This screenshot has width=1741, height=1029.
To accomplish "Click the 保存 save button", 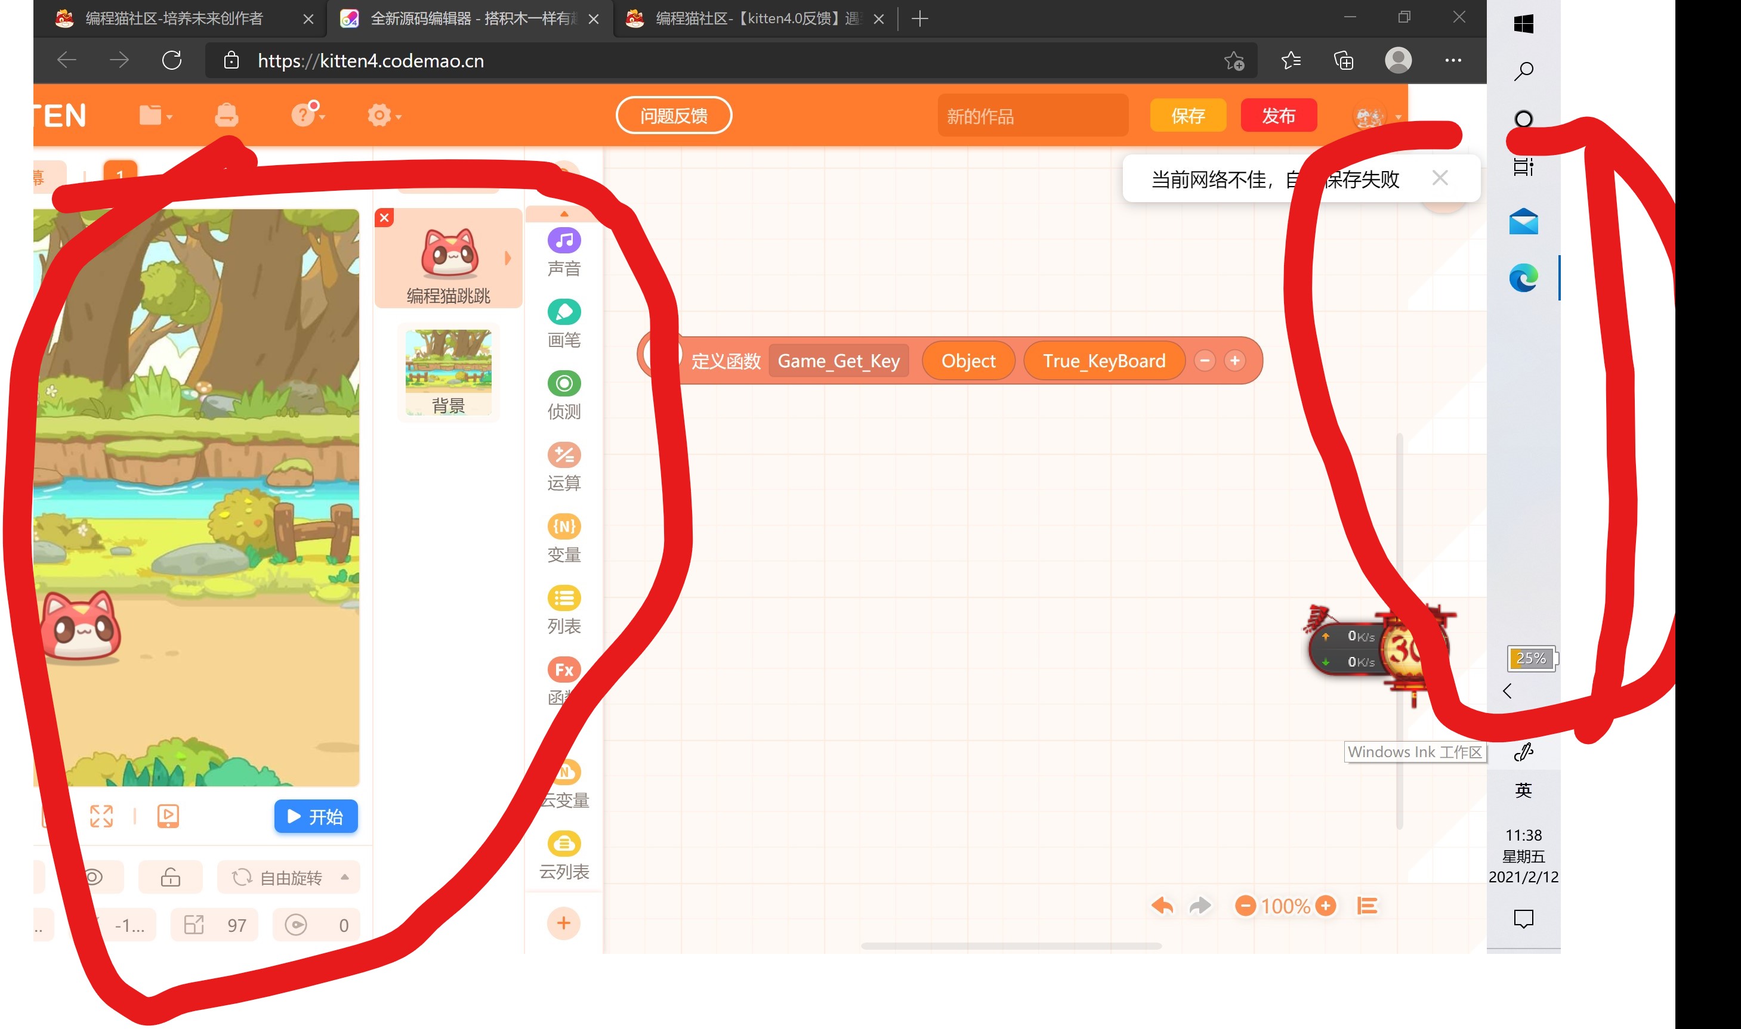I will 1188,115.
